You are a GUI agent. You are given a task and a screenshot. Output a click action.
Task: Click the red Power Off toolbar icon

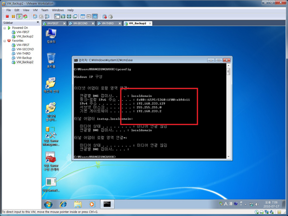[7, 16]
